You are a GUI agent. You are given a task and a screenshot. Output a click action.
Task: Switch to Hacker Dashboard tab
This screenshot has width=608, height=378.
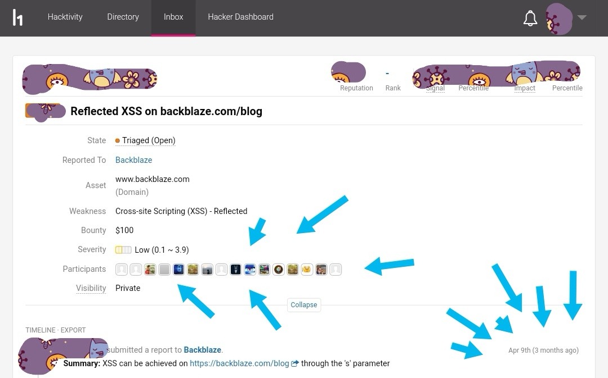click(240, 17)
